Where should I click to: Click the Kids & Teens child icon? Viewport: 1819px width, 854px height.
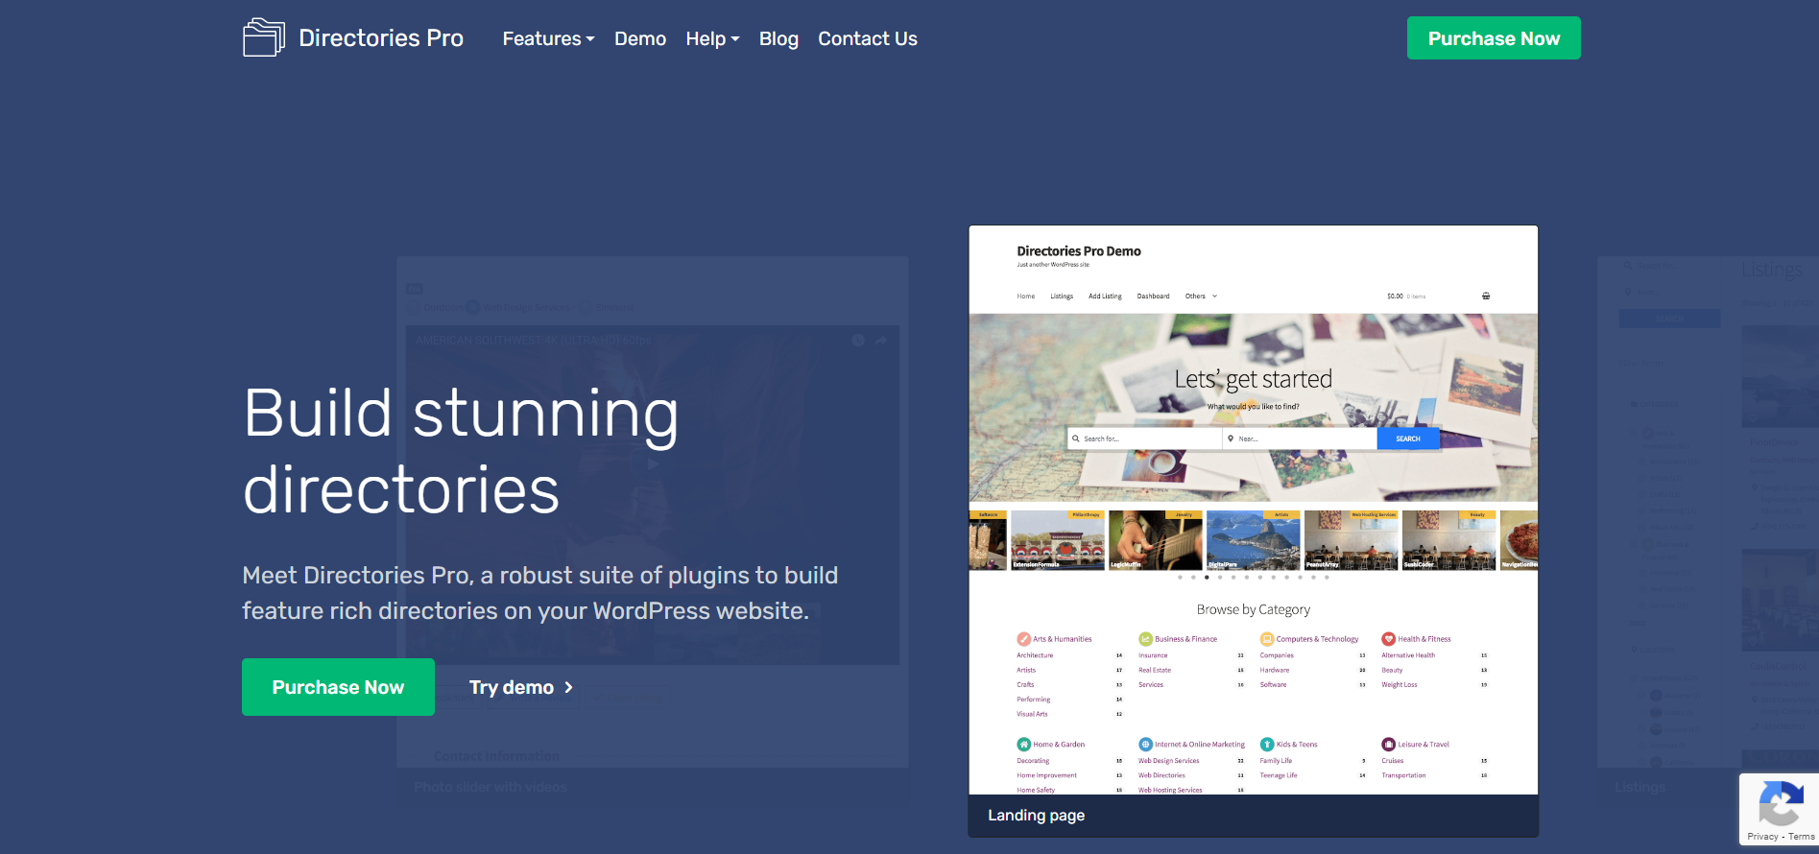[x=1267, y=745]
